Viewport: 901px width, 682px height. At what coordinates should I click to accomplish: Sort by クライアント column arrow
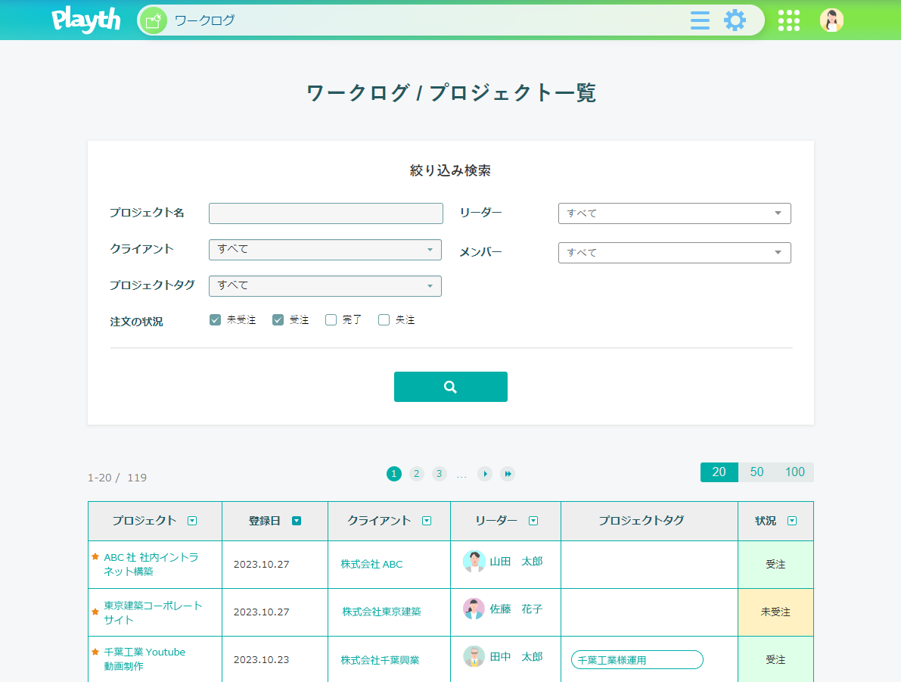427,521
